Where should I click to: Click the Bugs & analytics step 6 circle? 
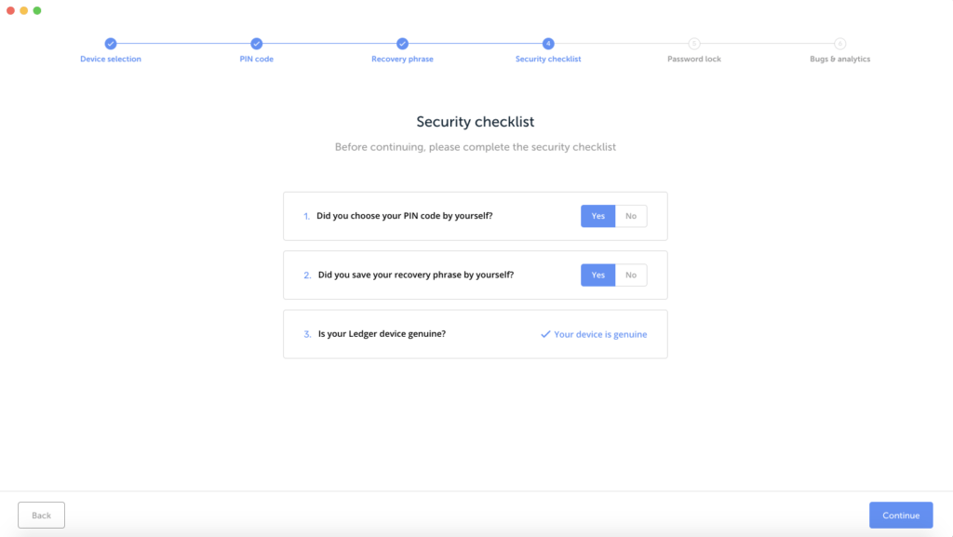coord(840,43)
